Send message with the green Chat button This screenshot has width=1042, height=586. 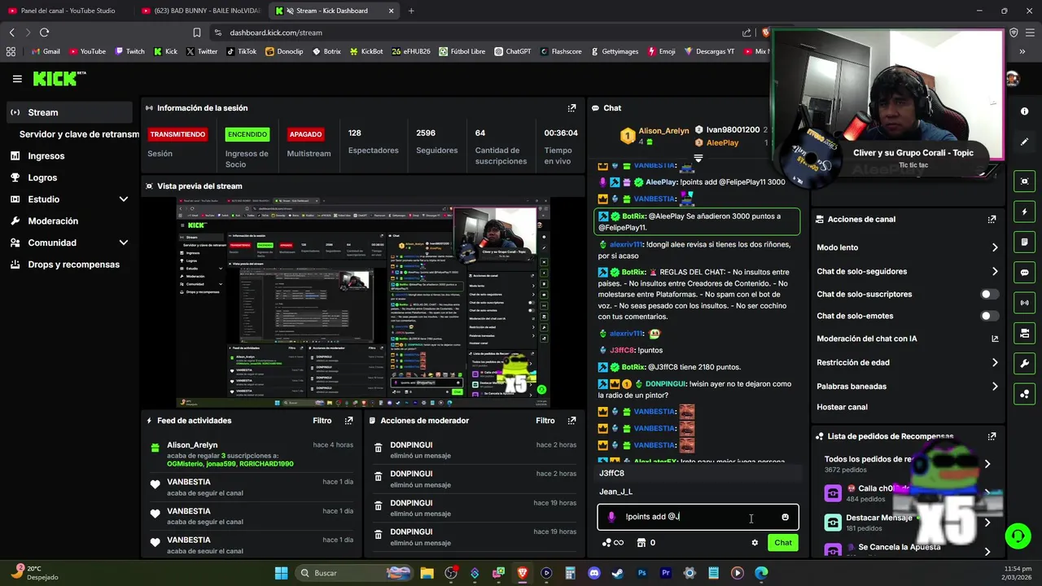pyautogui.click(x=782, y=543)
